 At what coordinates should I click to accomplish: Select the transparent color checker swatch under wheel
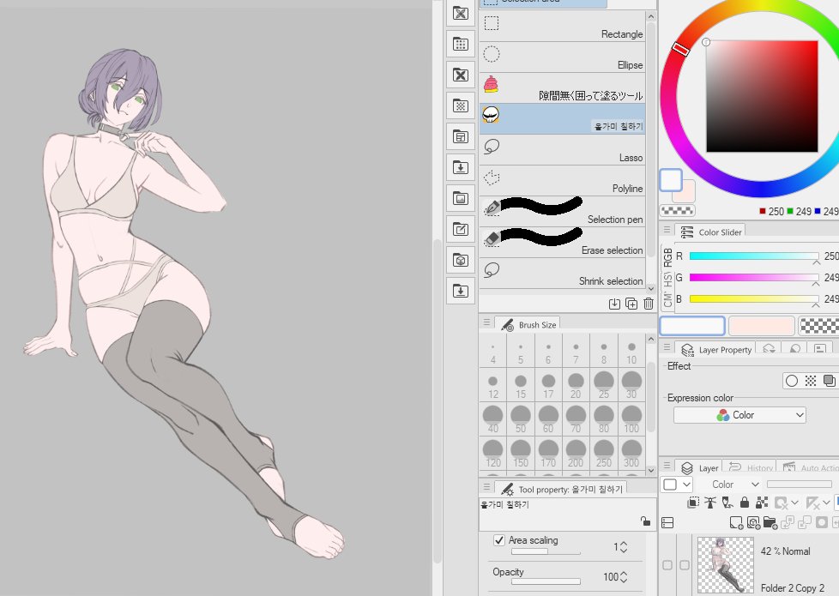pyautogui.click(x=677, y=210)
